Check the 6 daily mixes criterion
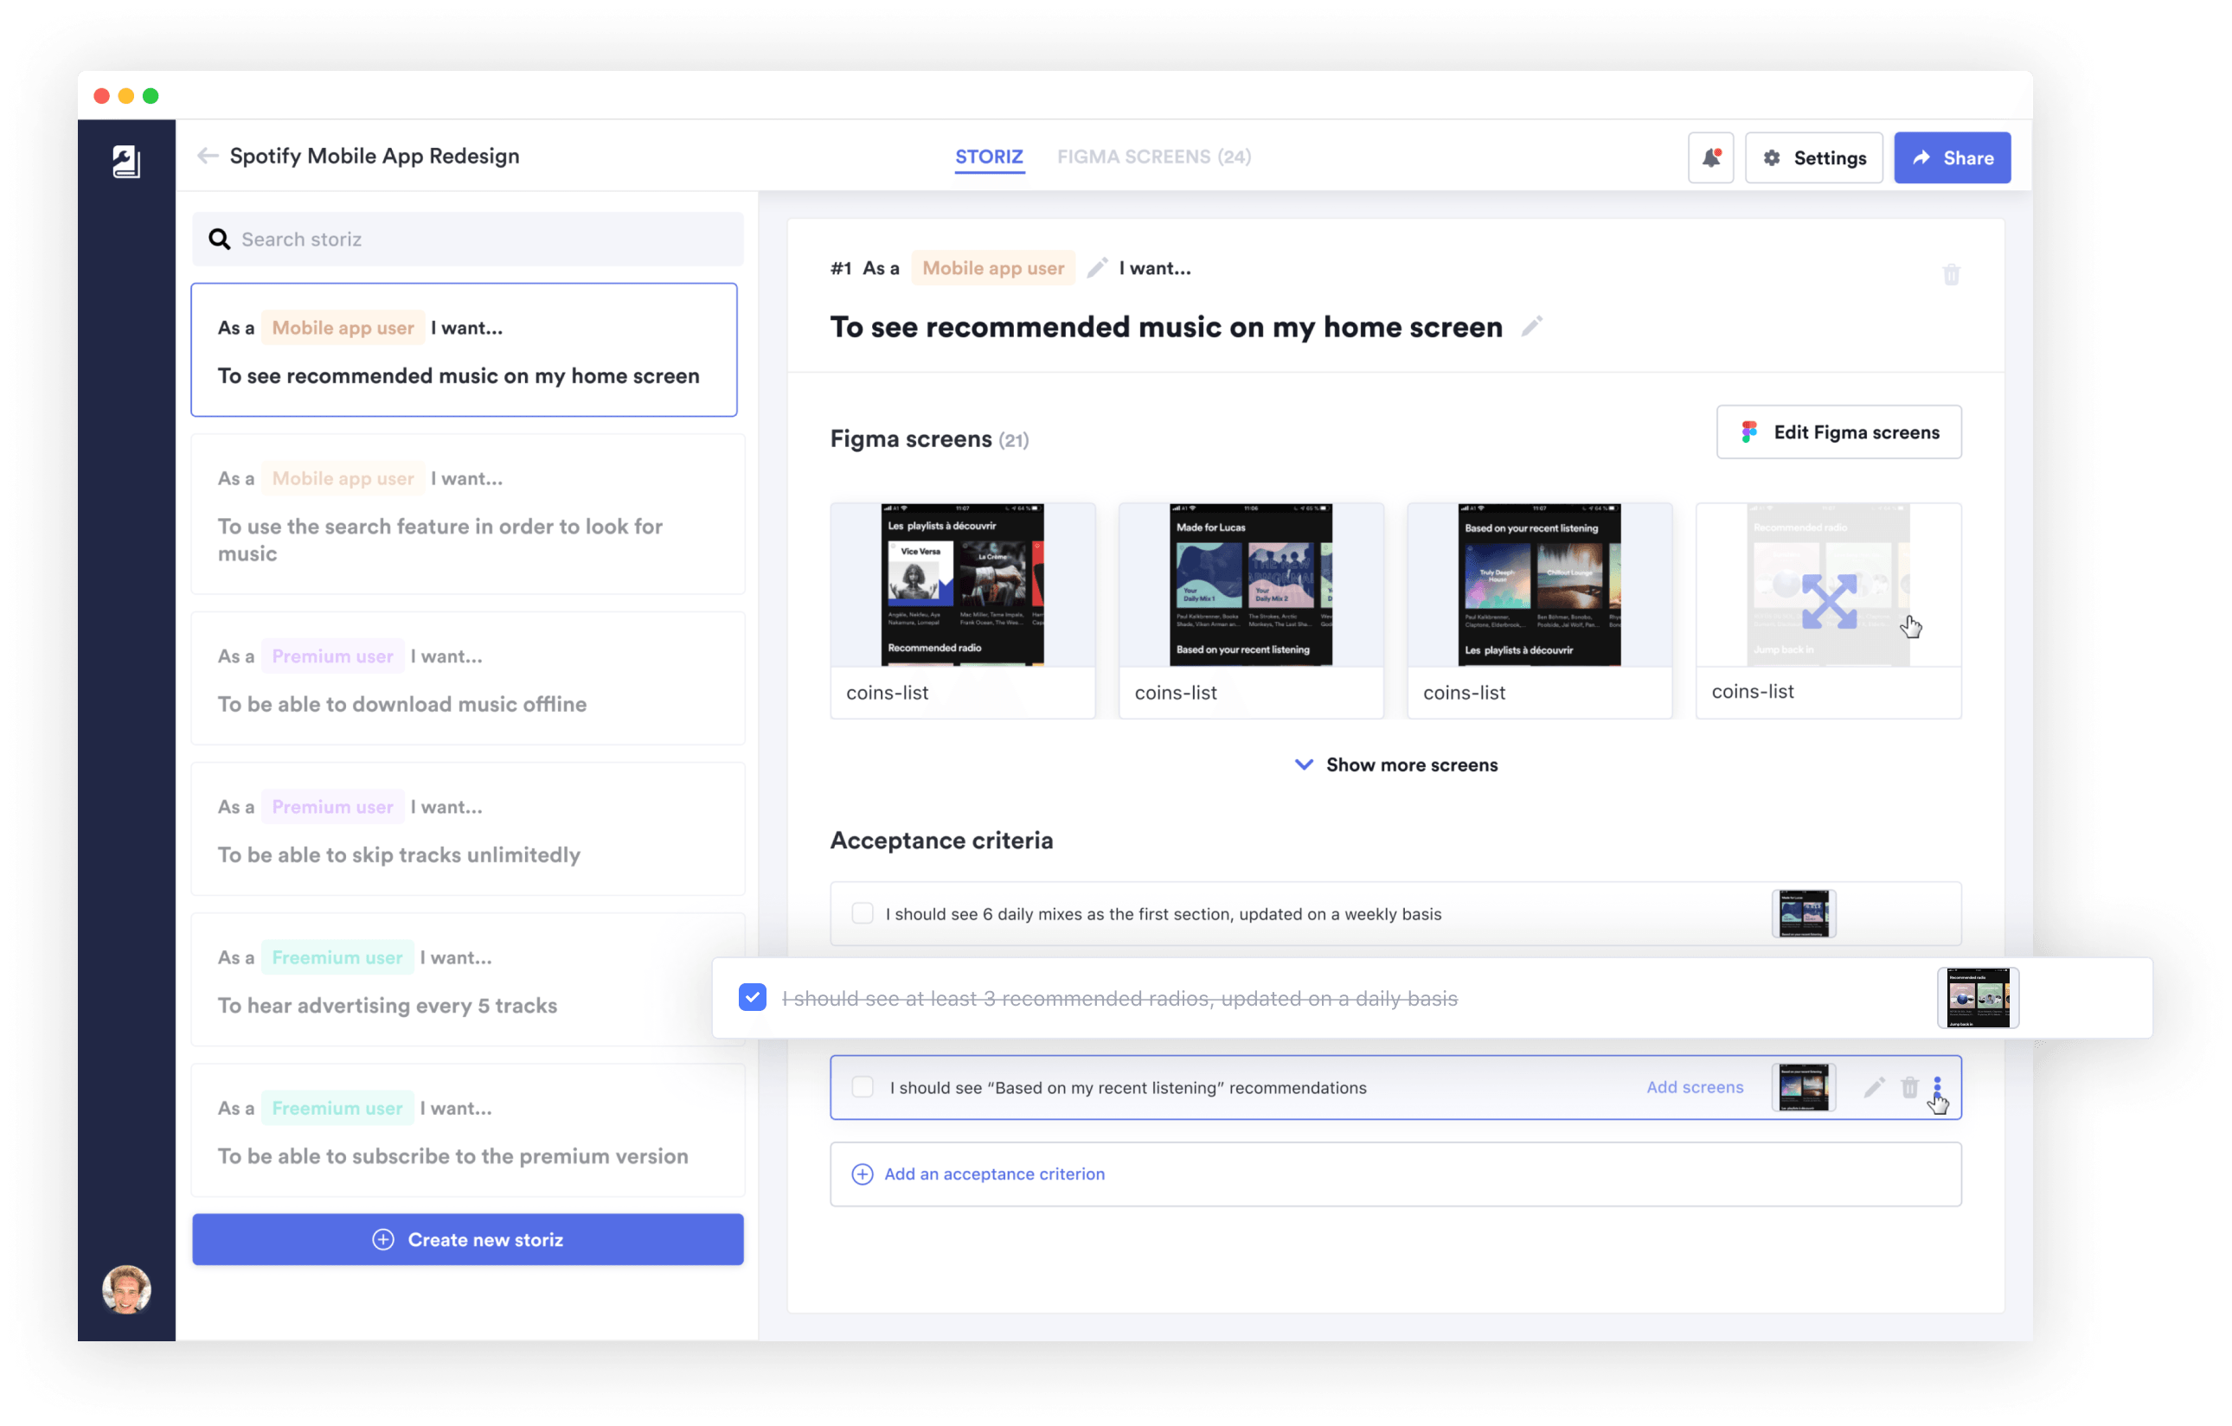Screen dimensions: 2232x1426 (x=862, y=913)
